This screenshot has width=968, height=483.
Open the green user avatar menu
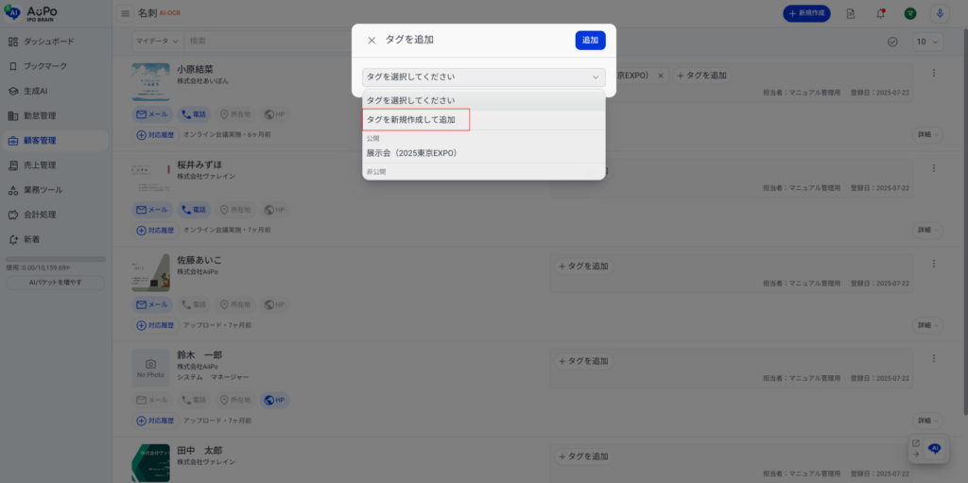pyautogui.click(x=909, y=13)
